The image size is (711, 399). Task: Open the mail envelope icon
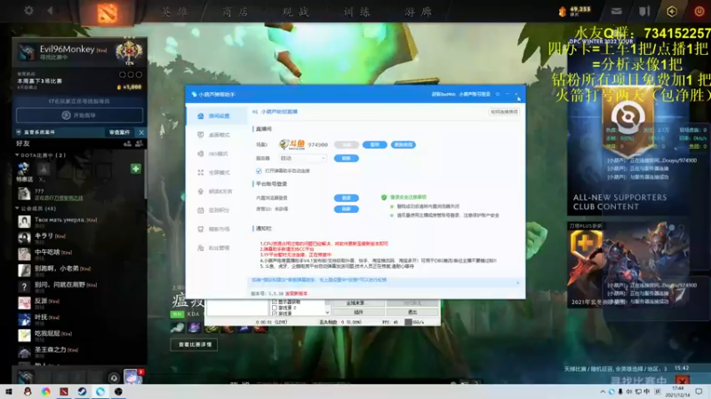(x=616, y=12)
